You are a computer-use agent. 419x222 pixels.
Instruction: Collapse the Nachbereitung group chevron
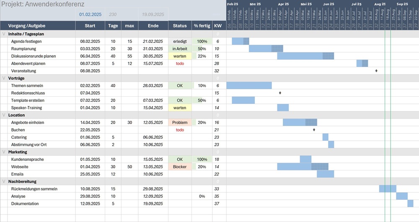click(4, 181)
